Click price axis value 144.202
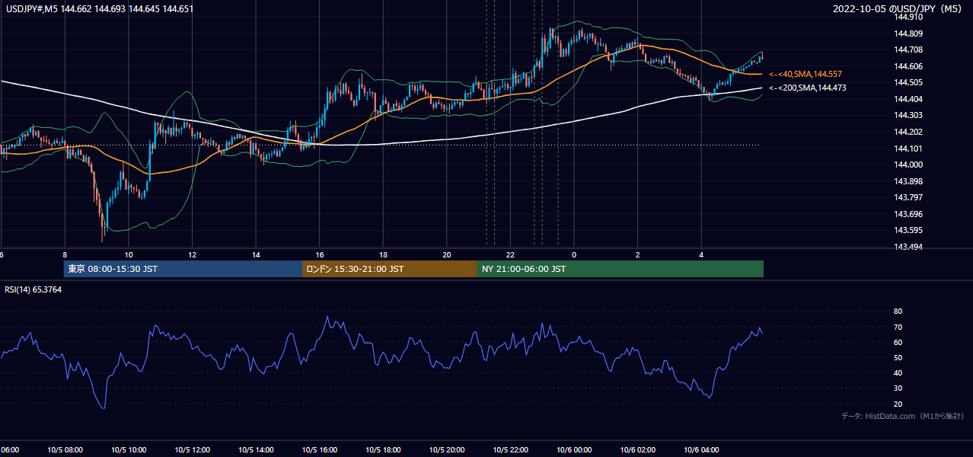Image resolution: width=973 pixels, height=457 pixels. (x=908, y=132)
